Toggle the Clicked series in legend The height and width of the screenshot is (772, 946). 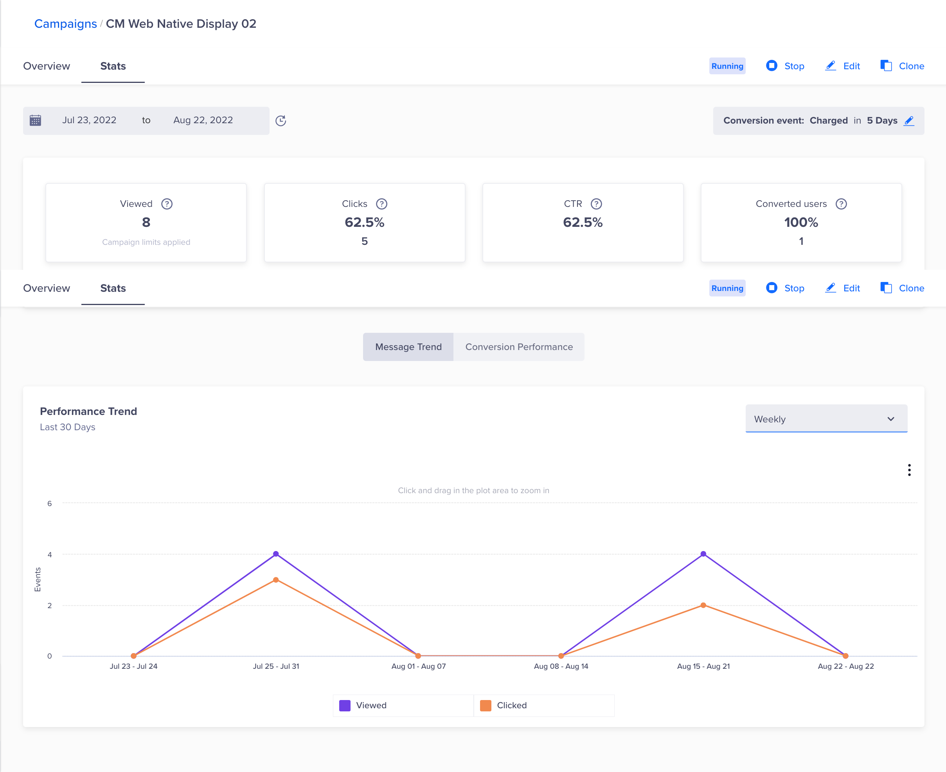[511, 705]
